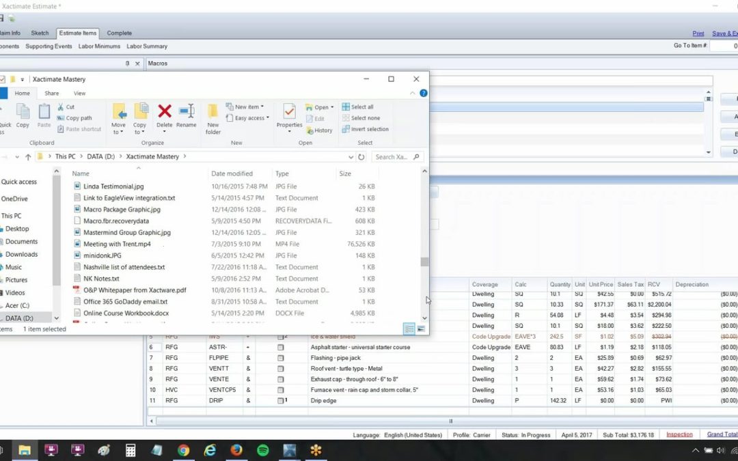This screenshot has height=461, width=738.
Task: Click Invert selection in the ribbon
Action: click(x=365, y=129)
